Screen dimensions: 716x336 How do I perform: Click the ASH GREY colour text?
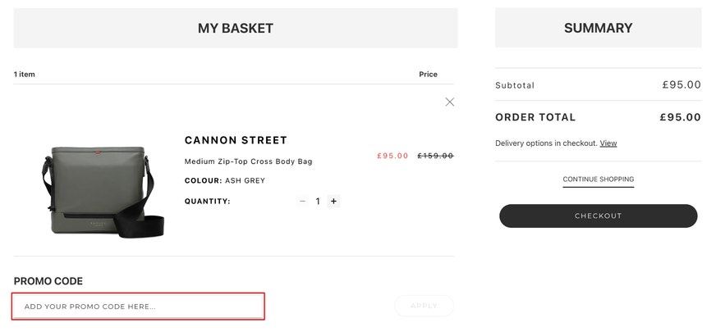coord(245,180)
